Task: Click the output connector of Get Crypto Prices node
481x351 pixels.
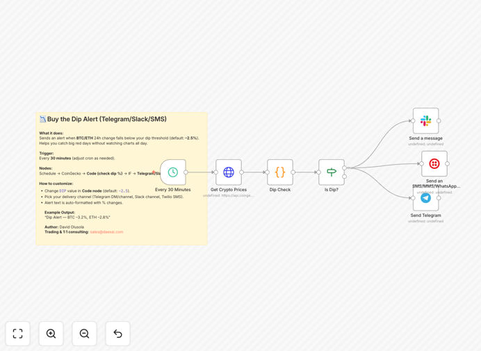Action: pos(242,172)
